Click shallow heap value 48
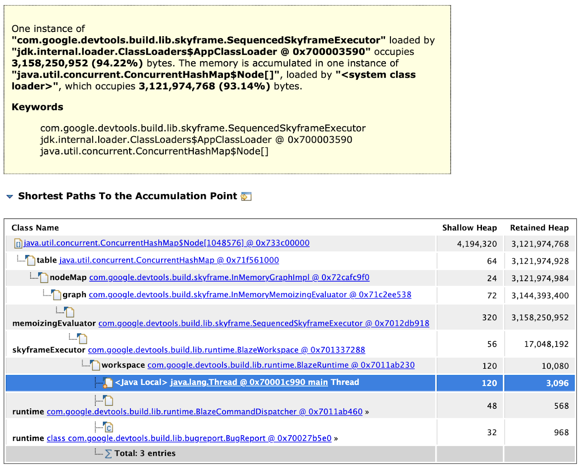This screenshot has width=582, height=469. [492, 406]
